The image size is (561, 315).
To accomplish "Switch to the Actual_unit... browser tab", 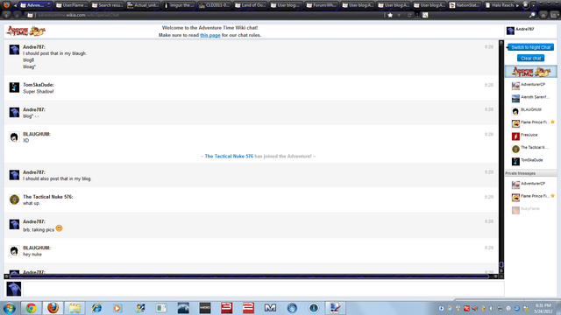I will [143, 5].
